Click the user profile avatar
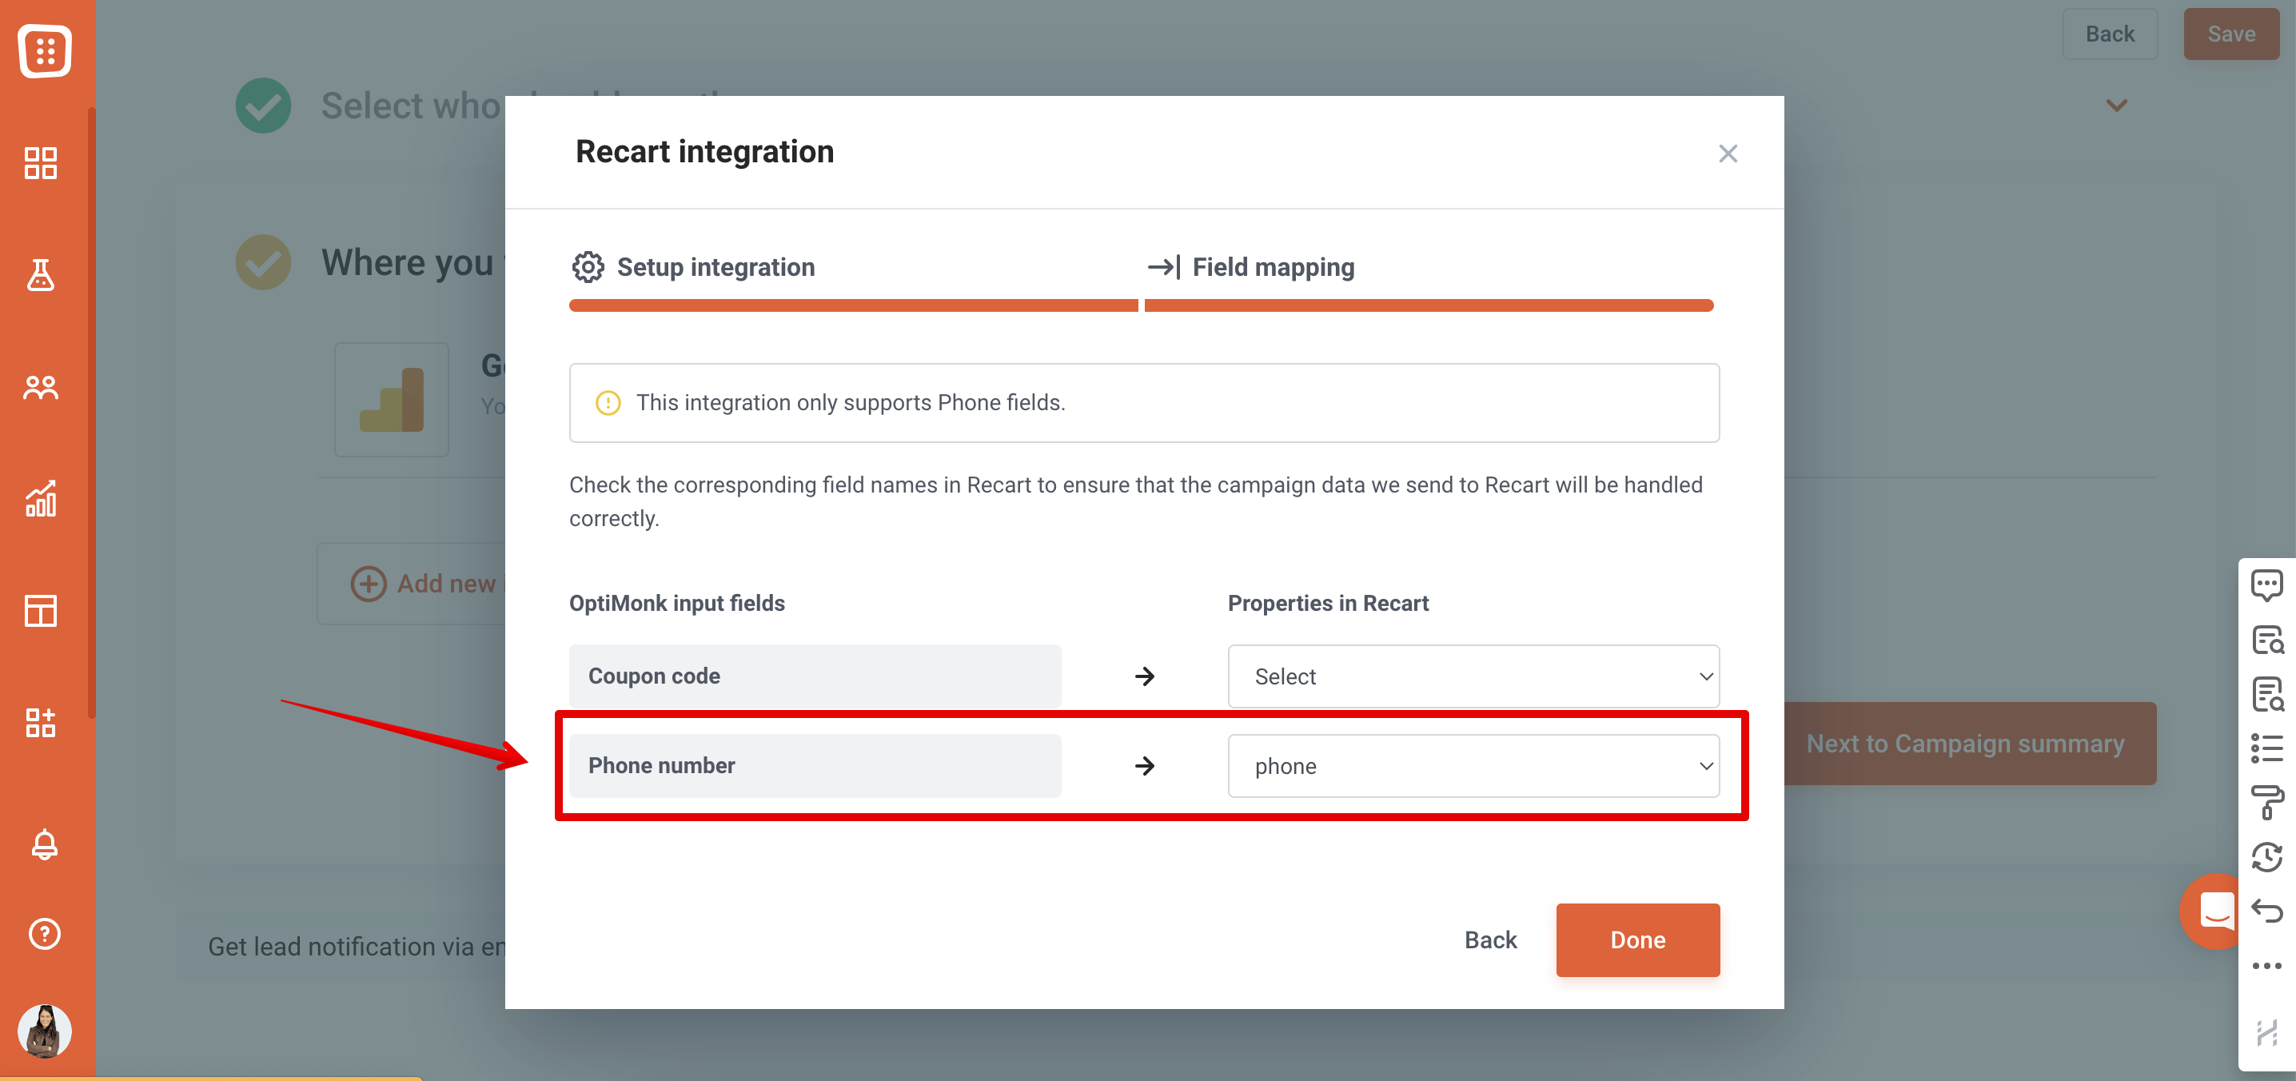The width and height of the screenshot is (2296, 1081). (x=45, y=1031)
